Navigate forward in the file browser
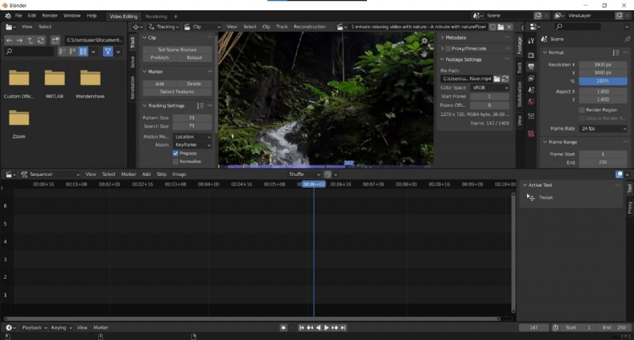Viewport: 634px width, 340px height. tap(19, 40)
